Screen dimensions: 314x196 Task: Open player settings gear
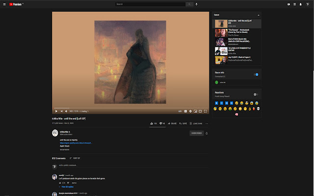pos(190,111)
